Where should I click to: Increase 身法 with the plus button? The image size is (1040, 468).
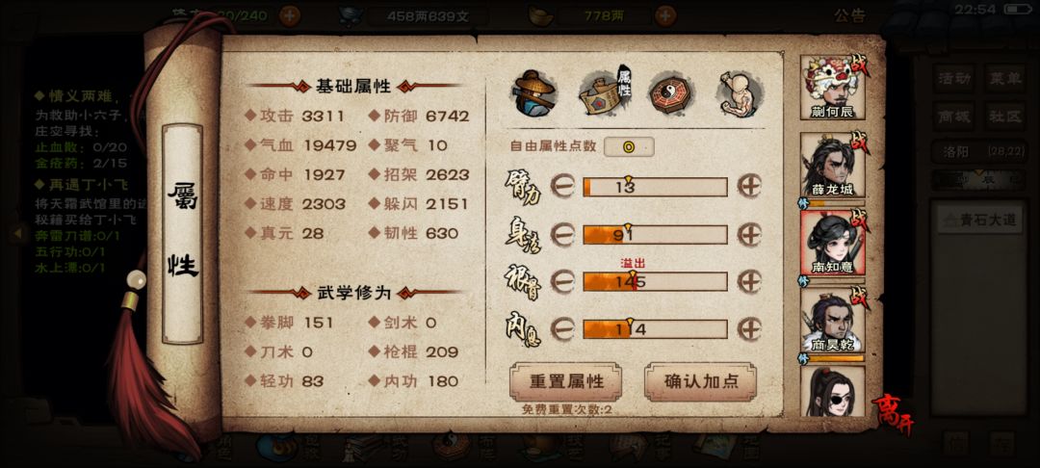click(x=749, y=235)
